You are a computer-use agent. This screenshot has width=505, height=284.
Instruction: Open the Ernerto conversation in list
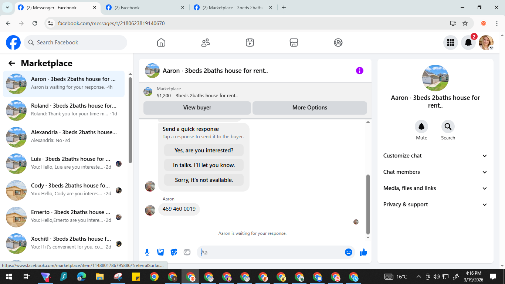pos(64,217)
